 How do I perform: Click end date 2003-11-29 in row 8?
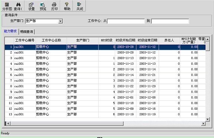click(147, 86)
